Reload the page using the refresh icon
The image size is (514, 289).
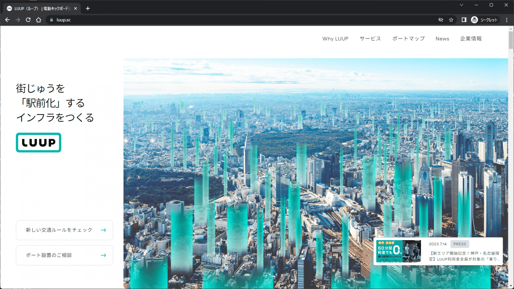(28, 20)
